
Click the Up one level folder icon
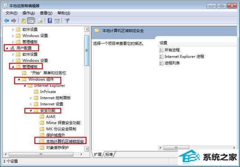pyautogui.click(x=23, y=21)
